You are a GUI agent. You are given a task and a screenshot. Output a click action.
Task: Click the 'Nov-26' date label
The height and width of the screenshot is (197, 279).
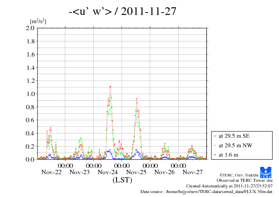point(164,172)
